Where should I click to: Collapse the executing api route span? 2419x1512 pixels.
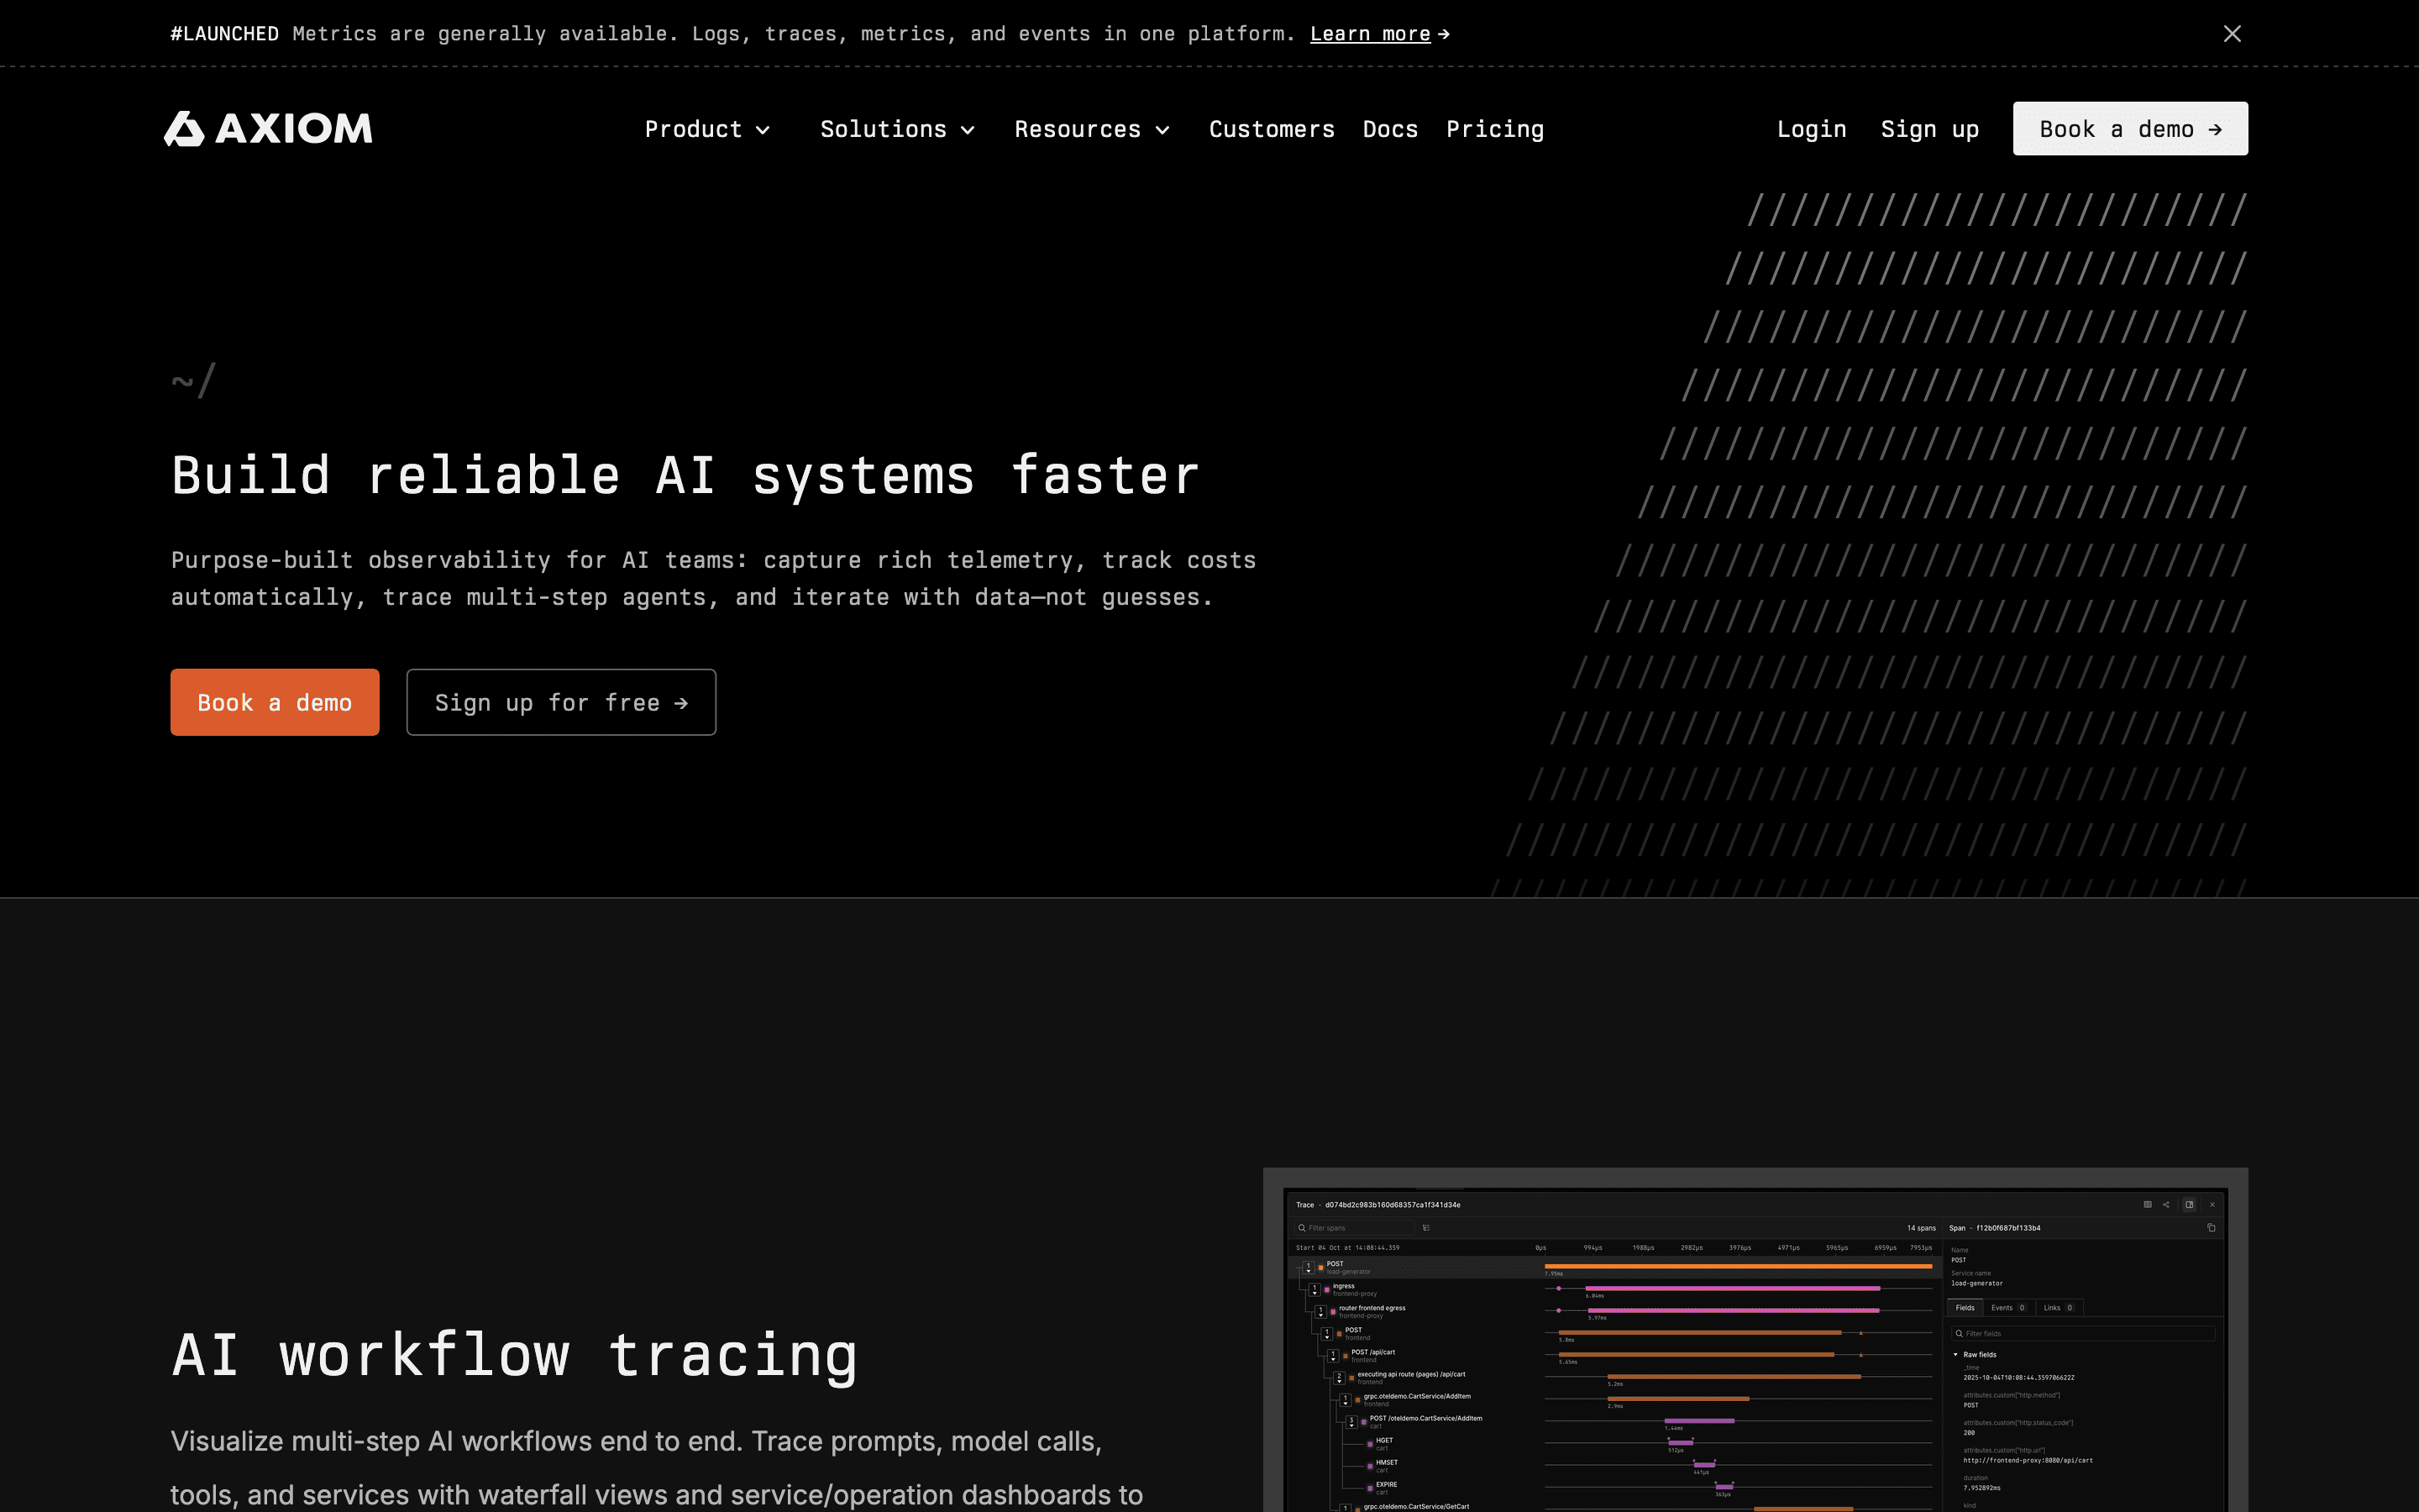[1340, 1378]
